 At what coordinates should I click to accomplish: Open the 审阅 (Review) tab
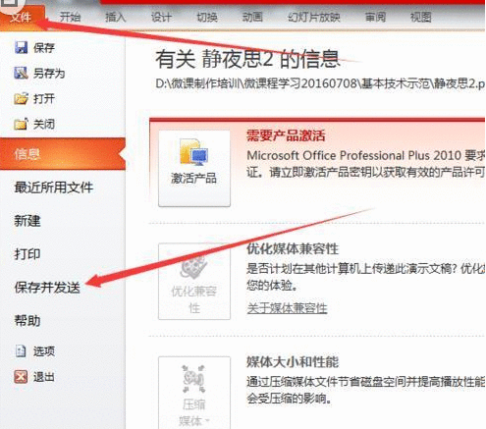coord(375,17)
